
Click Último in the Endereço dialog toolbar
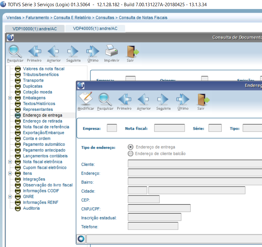[183, 101]
